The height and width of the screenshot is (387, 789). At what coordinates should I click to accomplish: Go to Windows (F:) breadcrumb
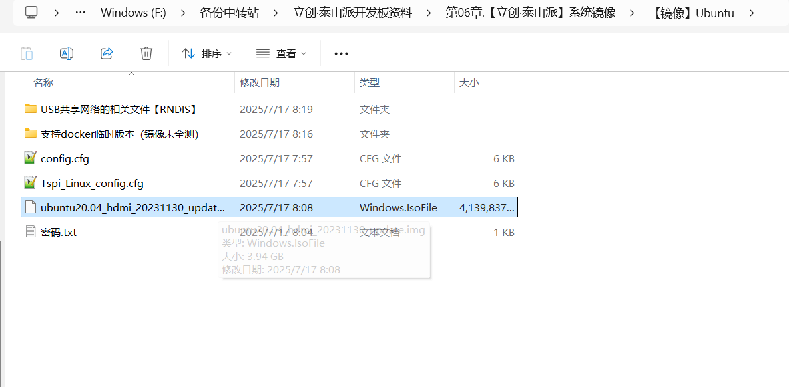[133, 13]
